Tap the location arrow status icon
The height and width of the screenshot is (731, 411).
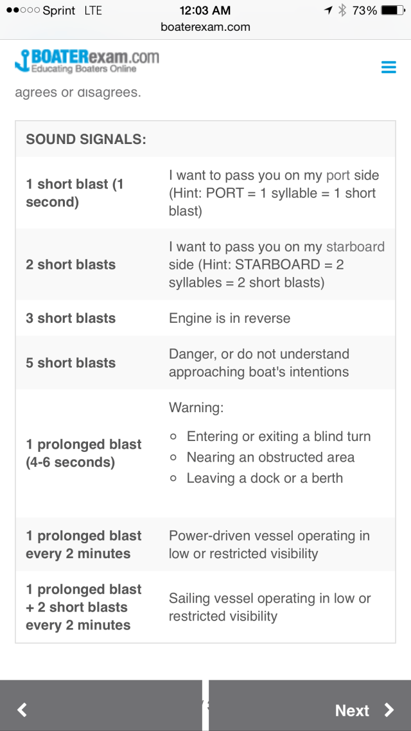(329, 10)
